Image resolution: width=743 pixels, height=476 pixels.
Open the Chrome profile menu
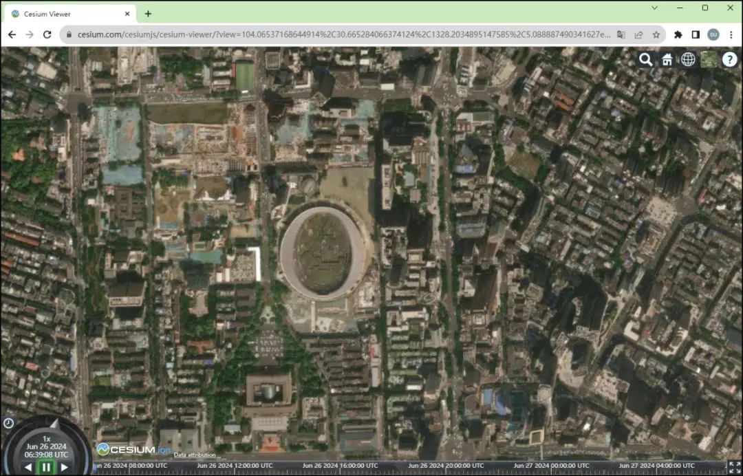click(713, 33)
